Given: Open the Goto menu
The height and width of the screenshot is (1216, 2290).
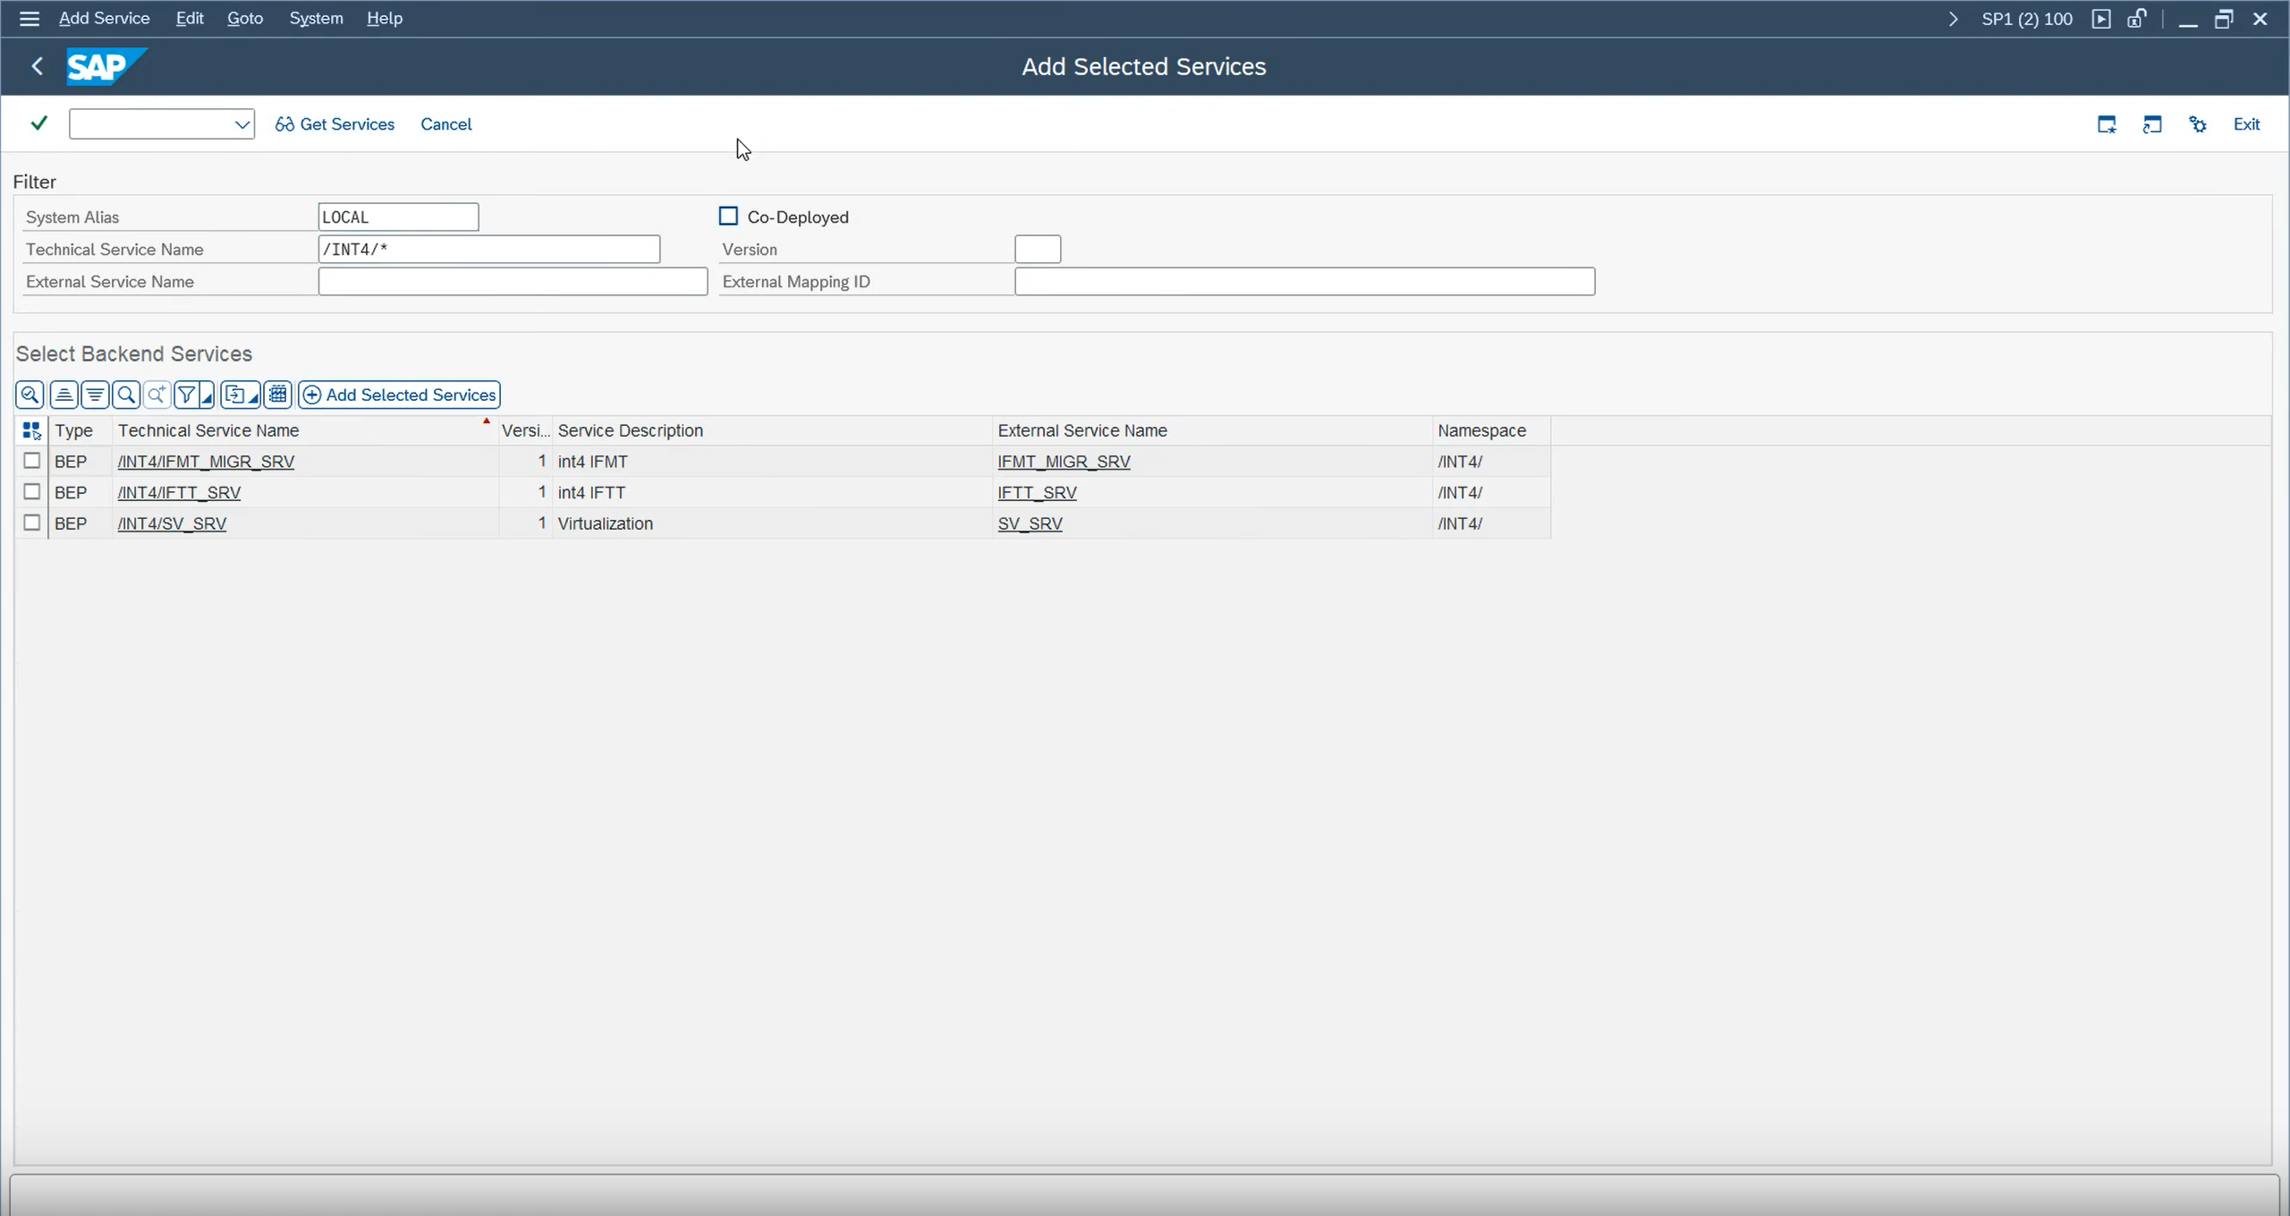Looking at the screenshot, I should click(x=244, y=18).
